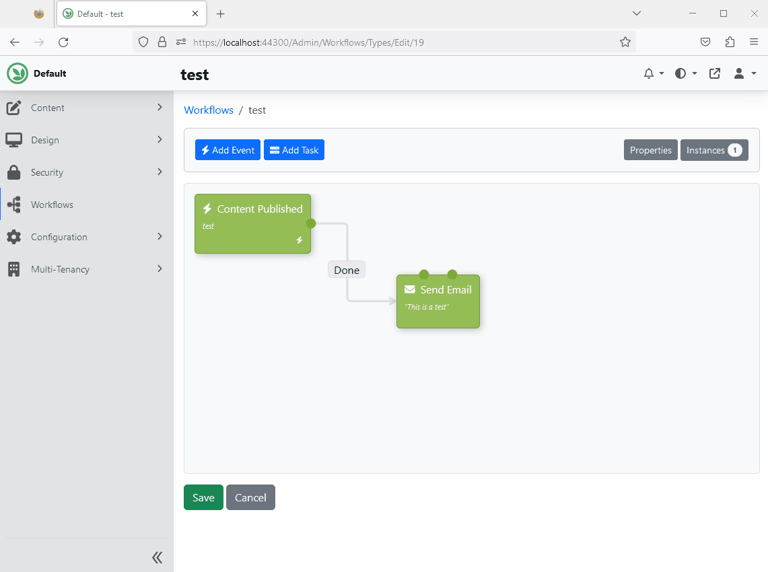Select the Send Email task node

point(438,301)
